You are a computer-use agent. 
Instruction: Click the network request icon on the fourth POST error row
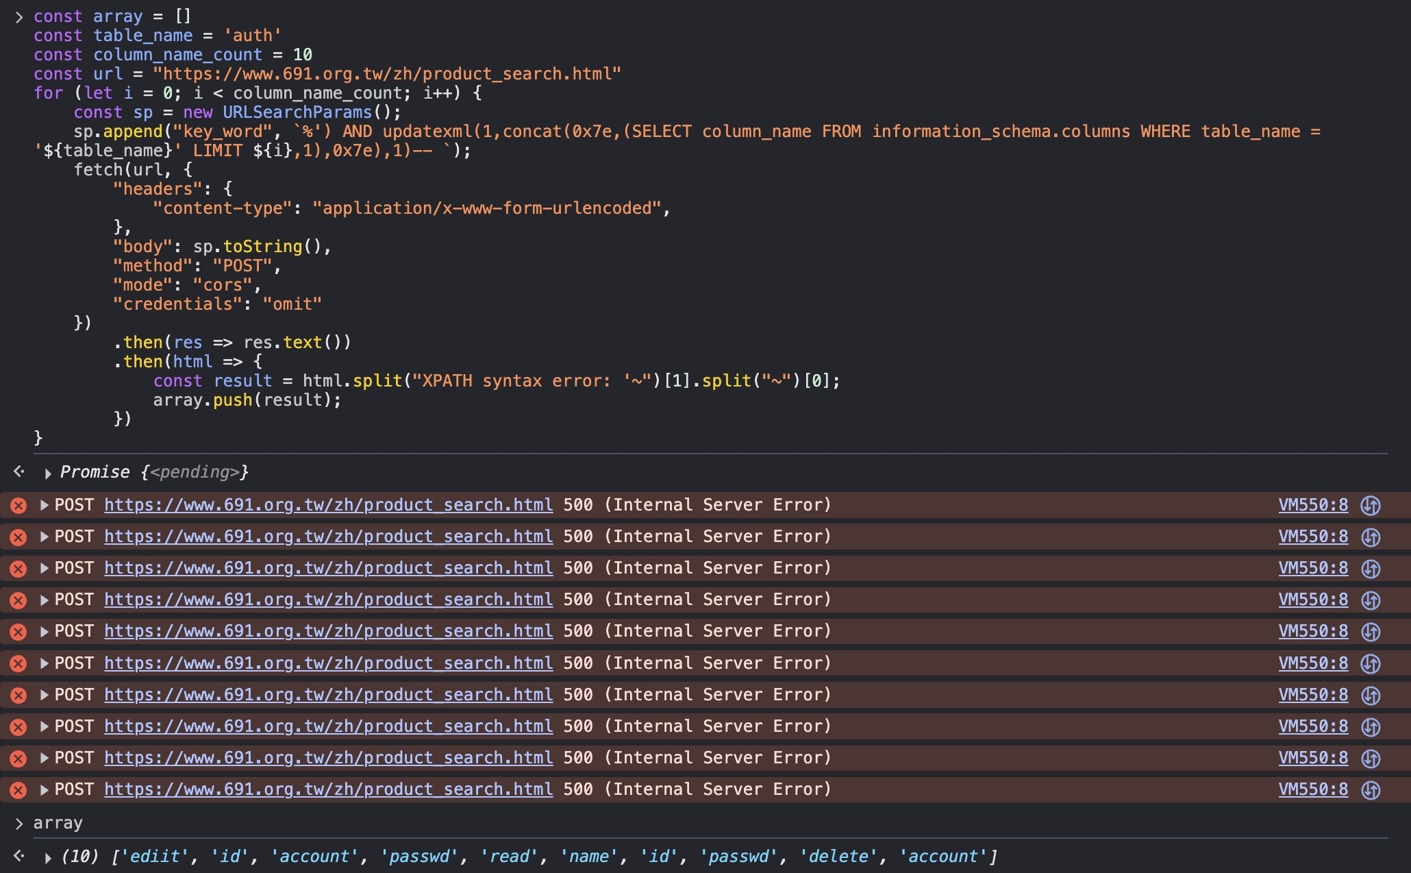(1371, 600)
